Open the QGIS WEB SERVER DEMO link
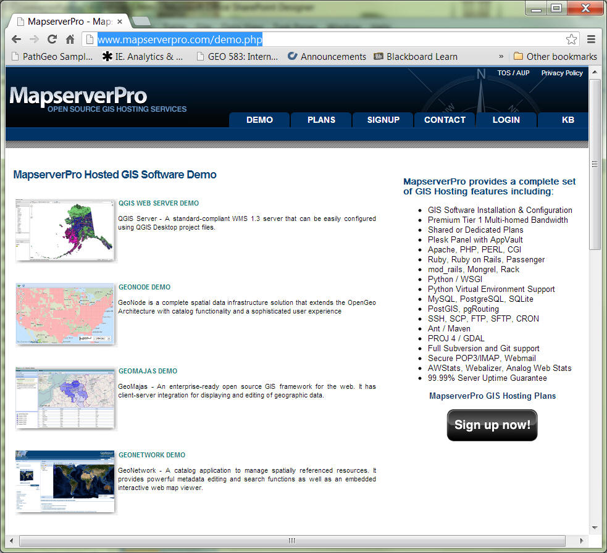The width and height of the screenshot is (607, 553). (x=159, y=203)
